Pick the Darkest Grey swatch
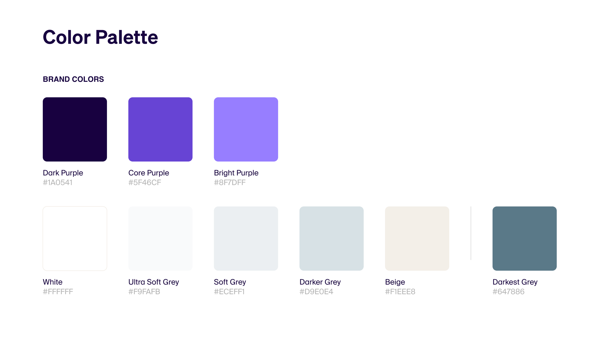599x337 pixels. [x=524, y=238]
